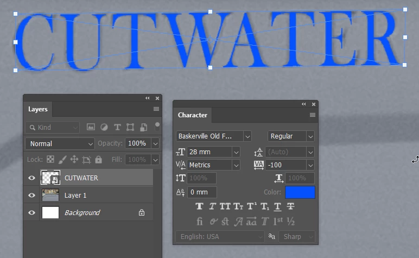Expand the Fill slider arrow
Viewport: 419px width, 258px height.
155,160
